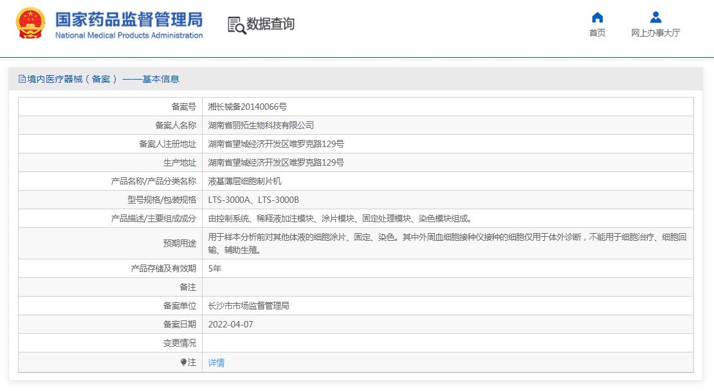Viewport: 714px width, 391px height.
Task: Click the filing date 2022-04-07
Action: [231, 324]
